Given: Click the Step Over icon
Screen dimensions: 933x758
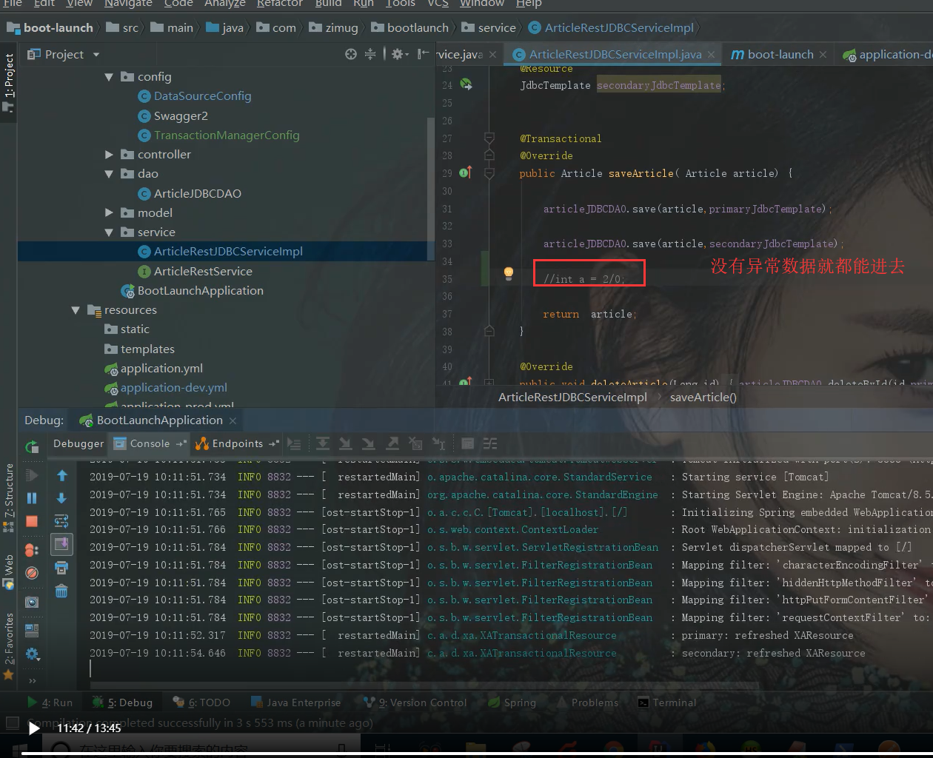Looking at the screenshot, I should point(323,444).
